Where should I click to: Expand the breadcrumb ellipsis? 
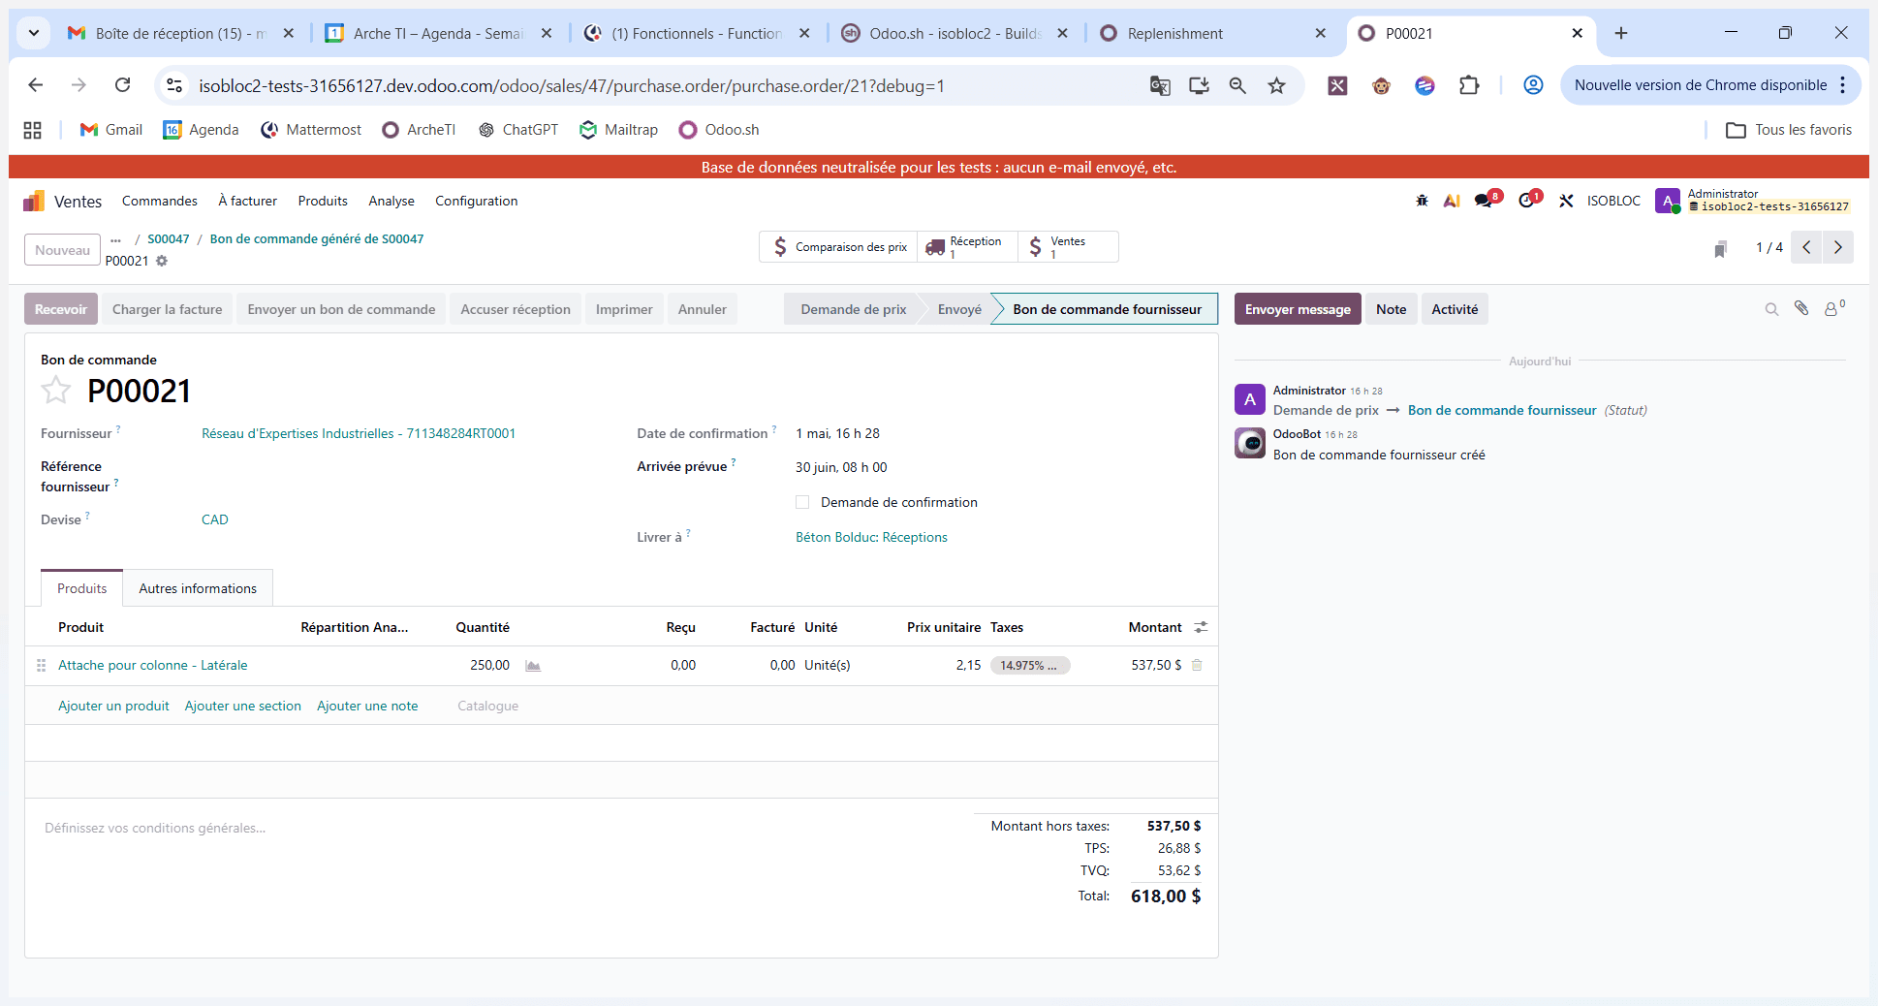pyautogui.click(x=116, y=239)
